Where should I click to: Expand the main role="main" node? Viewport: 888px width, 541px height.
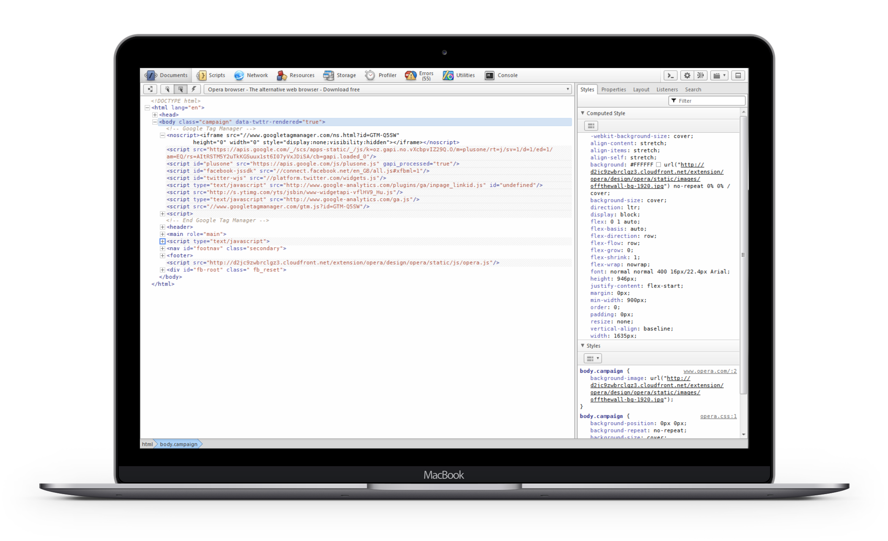(162, 234)
